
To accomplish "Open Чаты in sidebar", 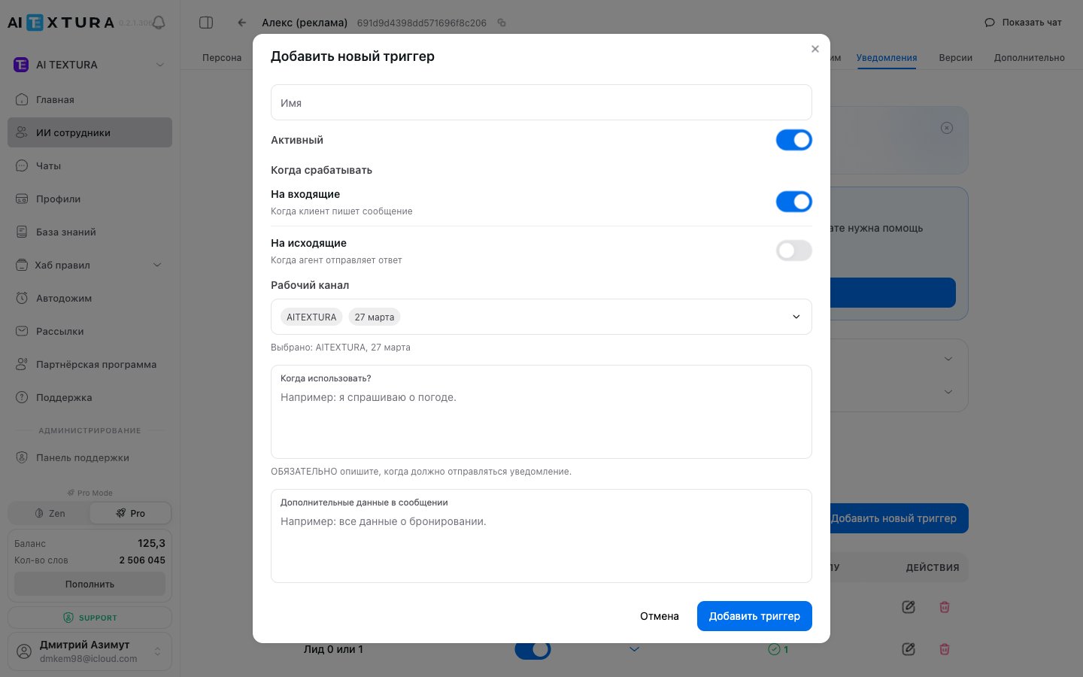I will (90, 165).
